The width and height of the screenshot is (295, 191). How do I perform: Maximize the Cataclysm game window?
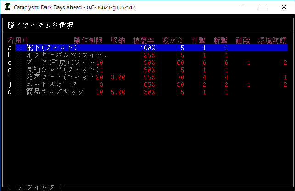tap(263, 7)
